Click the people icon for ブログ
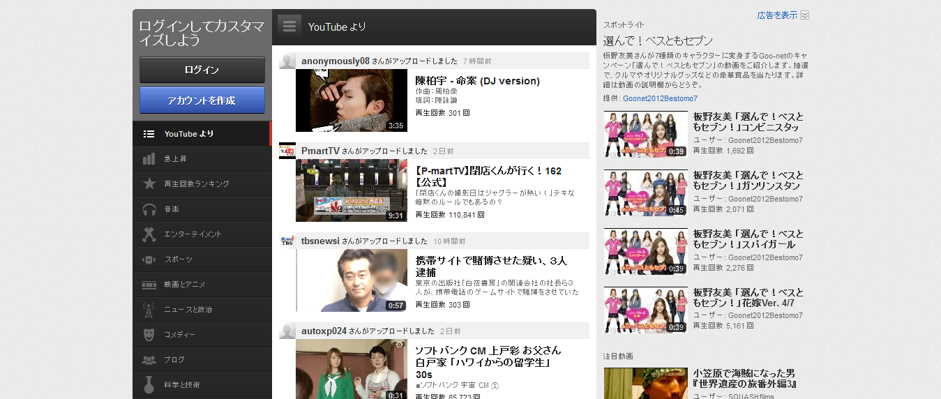Viewport: 941px width, 399px height. tap(149, 360)
